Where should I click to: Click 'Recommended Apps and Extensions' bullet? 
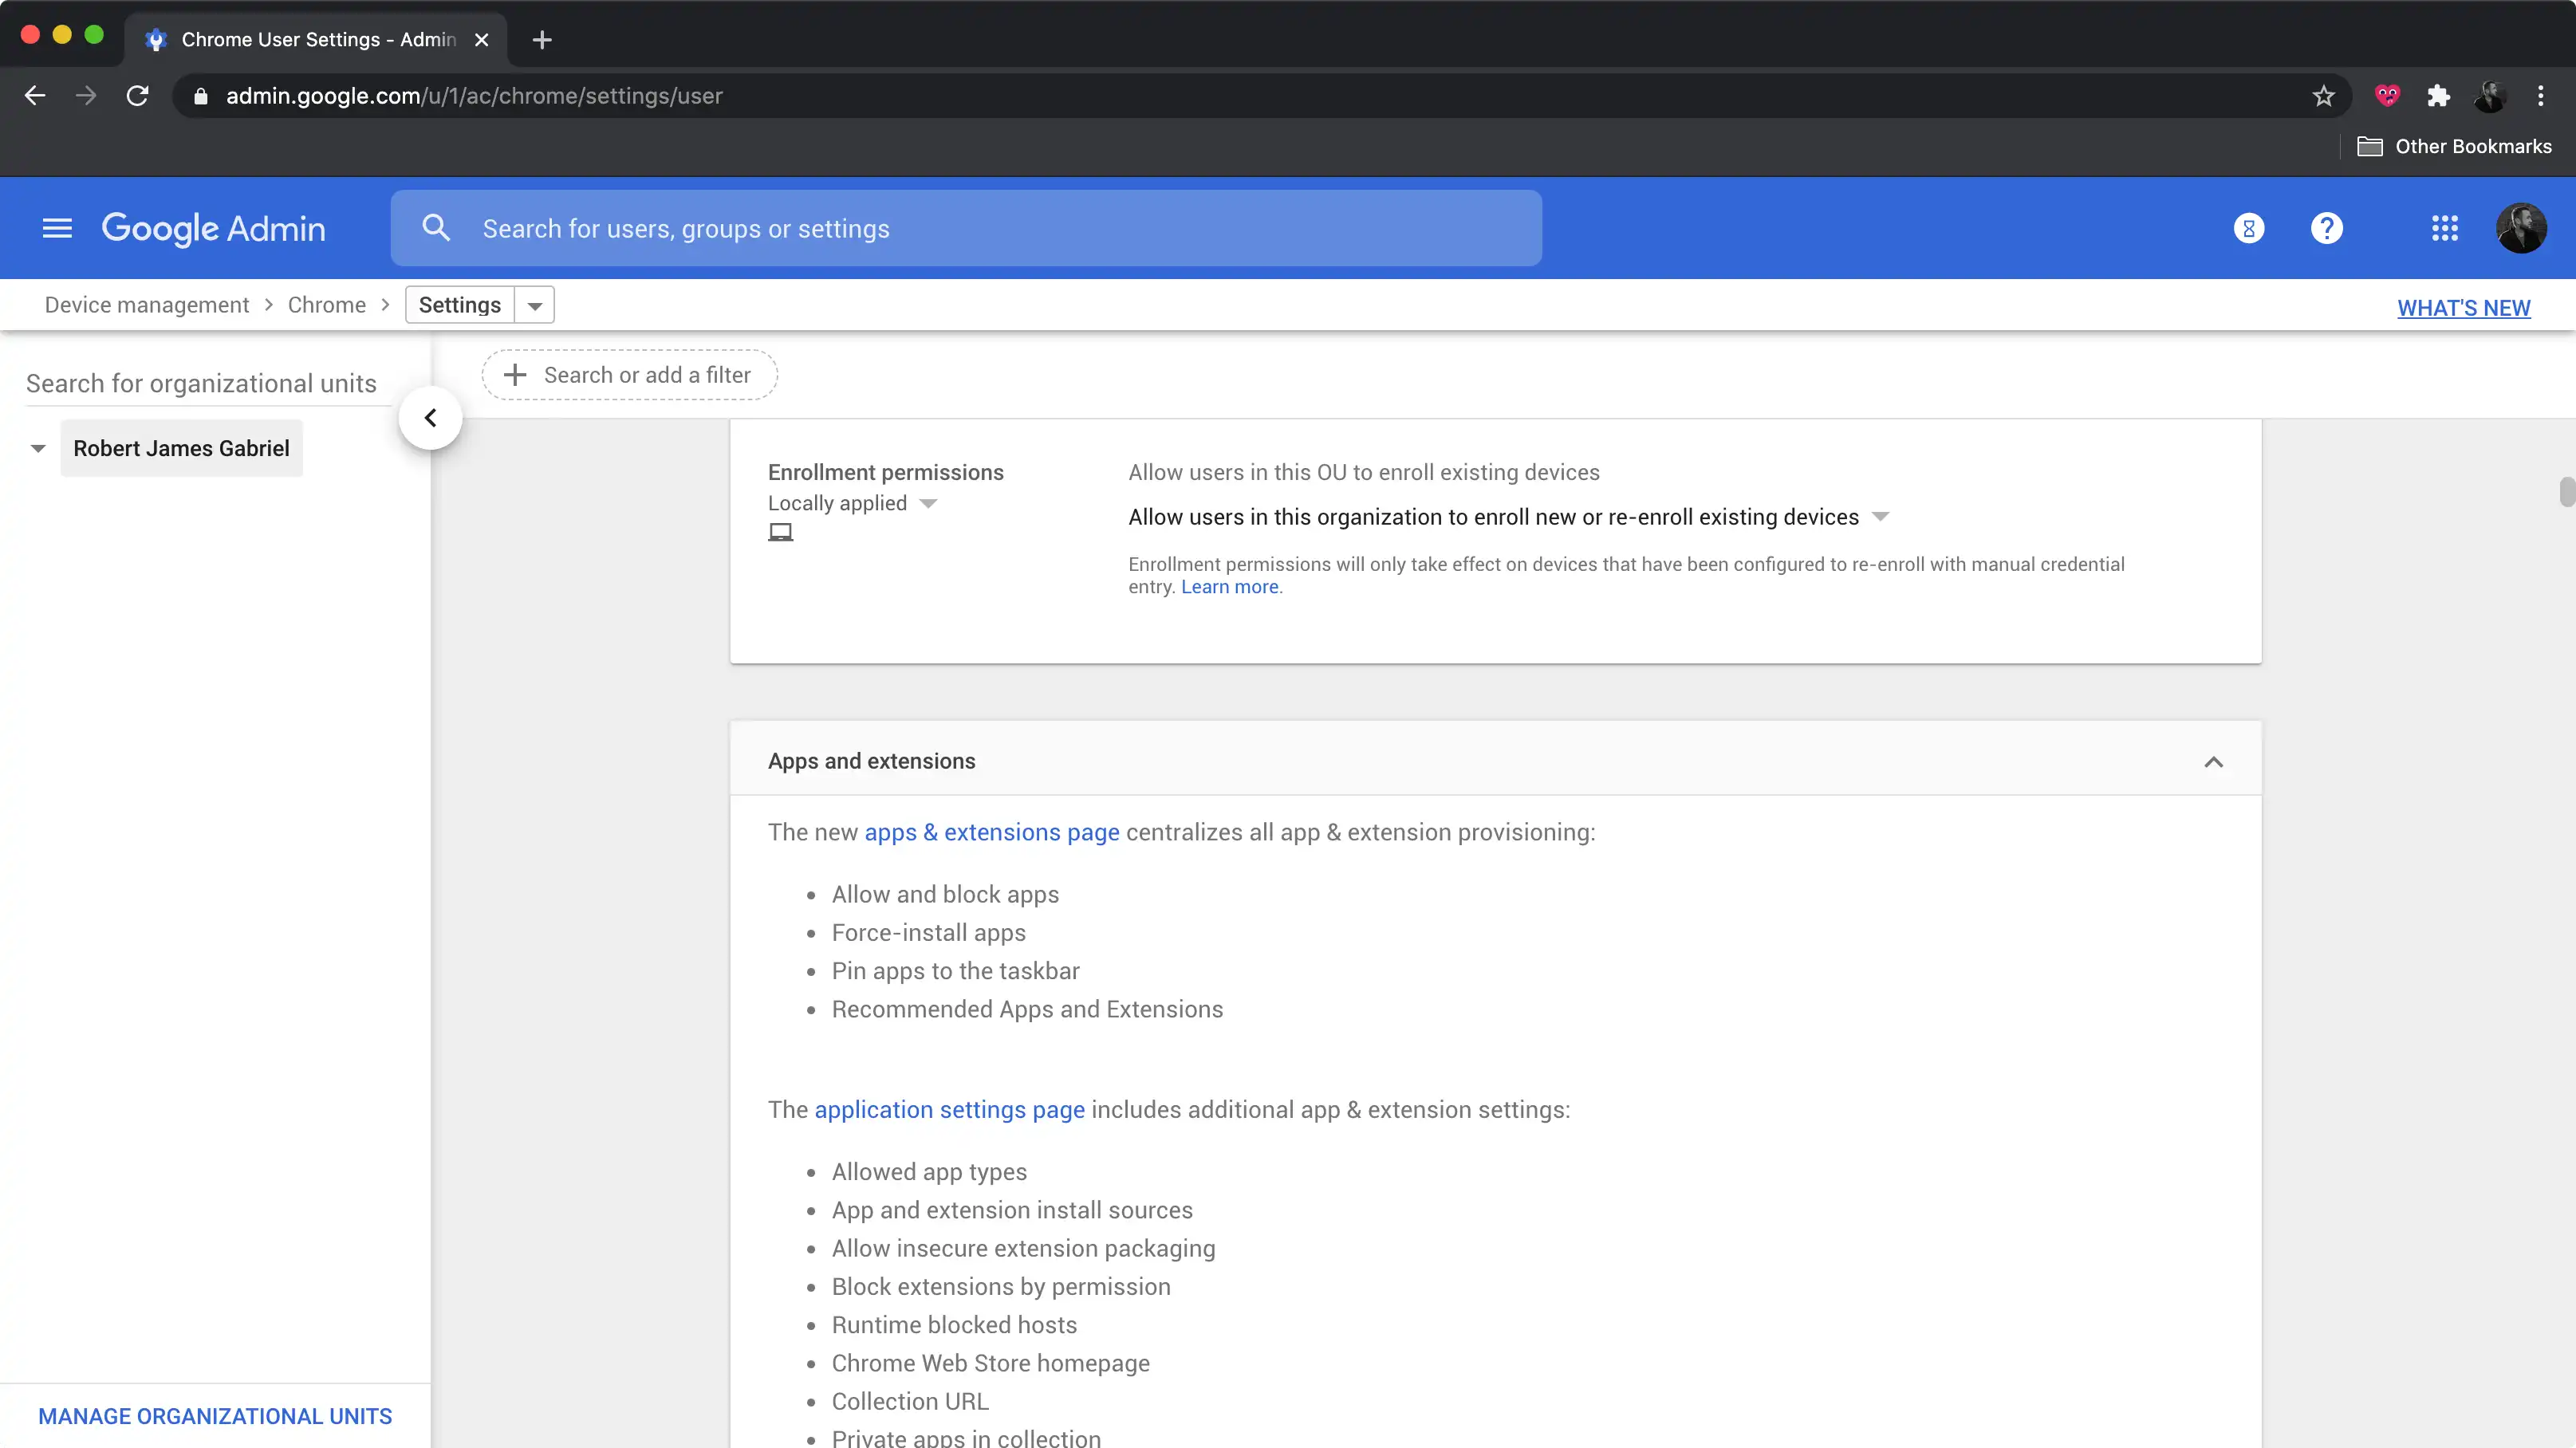click(1027, 1010)
